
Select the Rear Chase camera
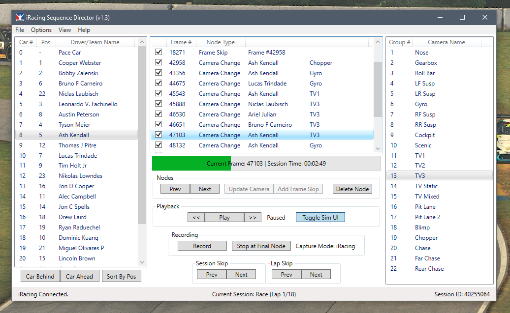point(440,268)
